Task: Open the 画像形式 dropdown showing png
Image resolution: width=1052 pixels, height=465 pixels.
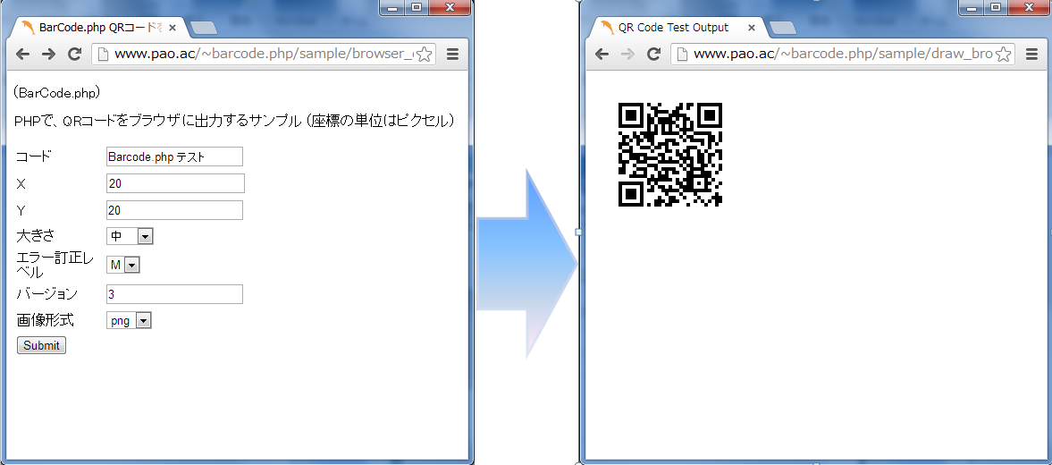Action: (129, 321)
